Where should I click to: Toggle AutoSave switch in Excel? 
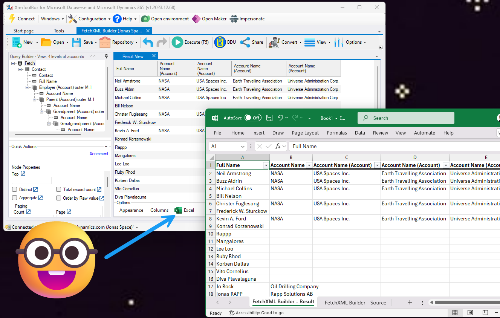click(253, 118)
